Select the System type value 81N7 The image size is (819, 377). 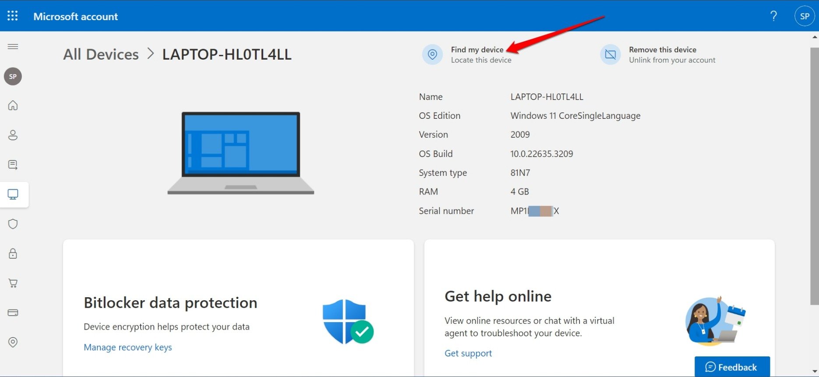tap(520, 173)
